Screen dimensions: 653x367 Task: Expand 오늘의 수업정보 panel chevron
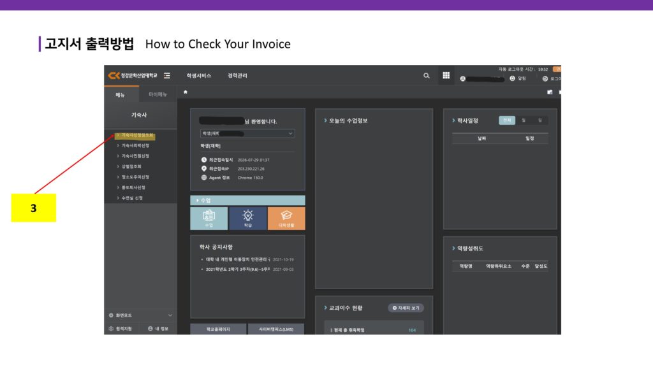[326, 120]
